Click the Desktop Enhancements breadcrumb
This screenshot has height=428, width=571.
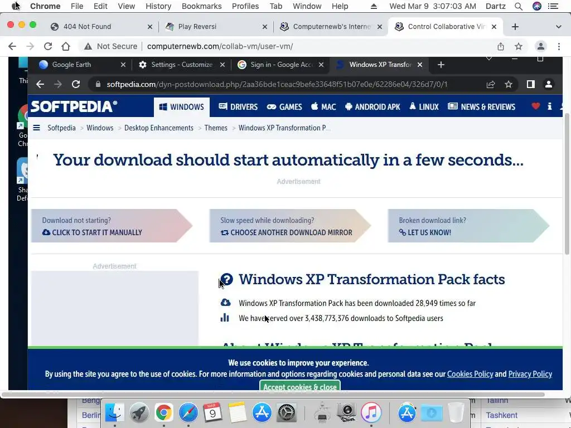(x=159, y=128)
